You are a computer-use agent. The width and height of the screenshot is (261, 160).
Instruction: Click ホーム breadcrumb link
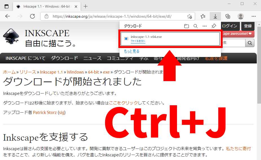(9, 72)
